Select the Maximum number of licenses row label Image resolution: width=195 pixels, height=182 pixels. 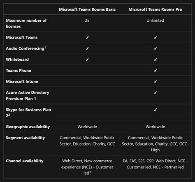(x=26, y=23)
